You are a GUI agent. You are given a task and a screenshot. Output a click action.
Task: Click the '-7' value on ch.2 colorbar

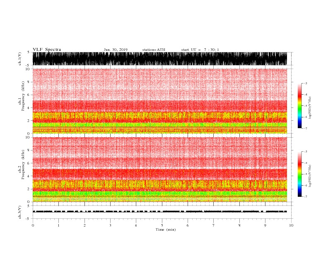pos(305,197)
